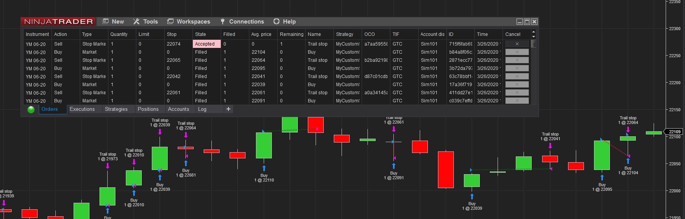The width and height of the screenshot is (685, 219).
Task: Sort by the Account display column header
Action: tap(433, 34)
